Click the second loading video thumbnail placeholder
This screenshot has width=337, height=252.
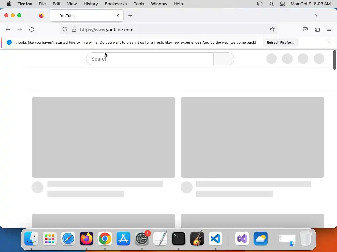click(x=252, y=137)
